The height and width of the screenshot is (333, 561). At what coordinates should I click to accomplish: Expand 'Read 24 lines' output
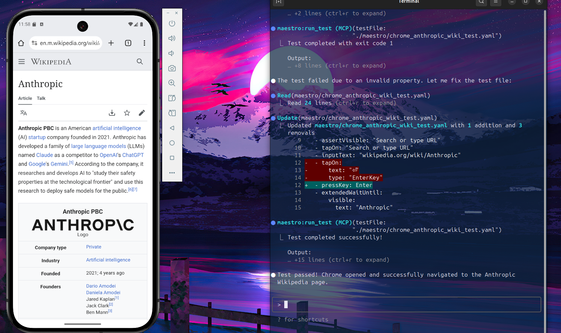point(342,103)
